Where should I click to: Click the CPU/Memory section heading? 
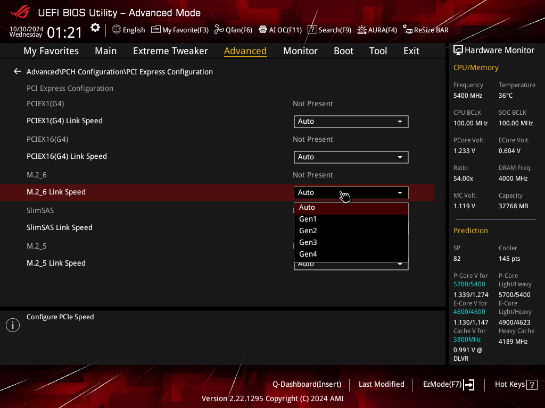pos(476,67)
